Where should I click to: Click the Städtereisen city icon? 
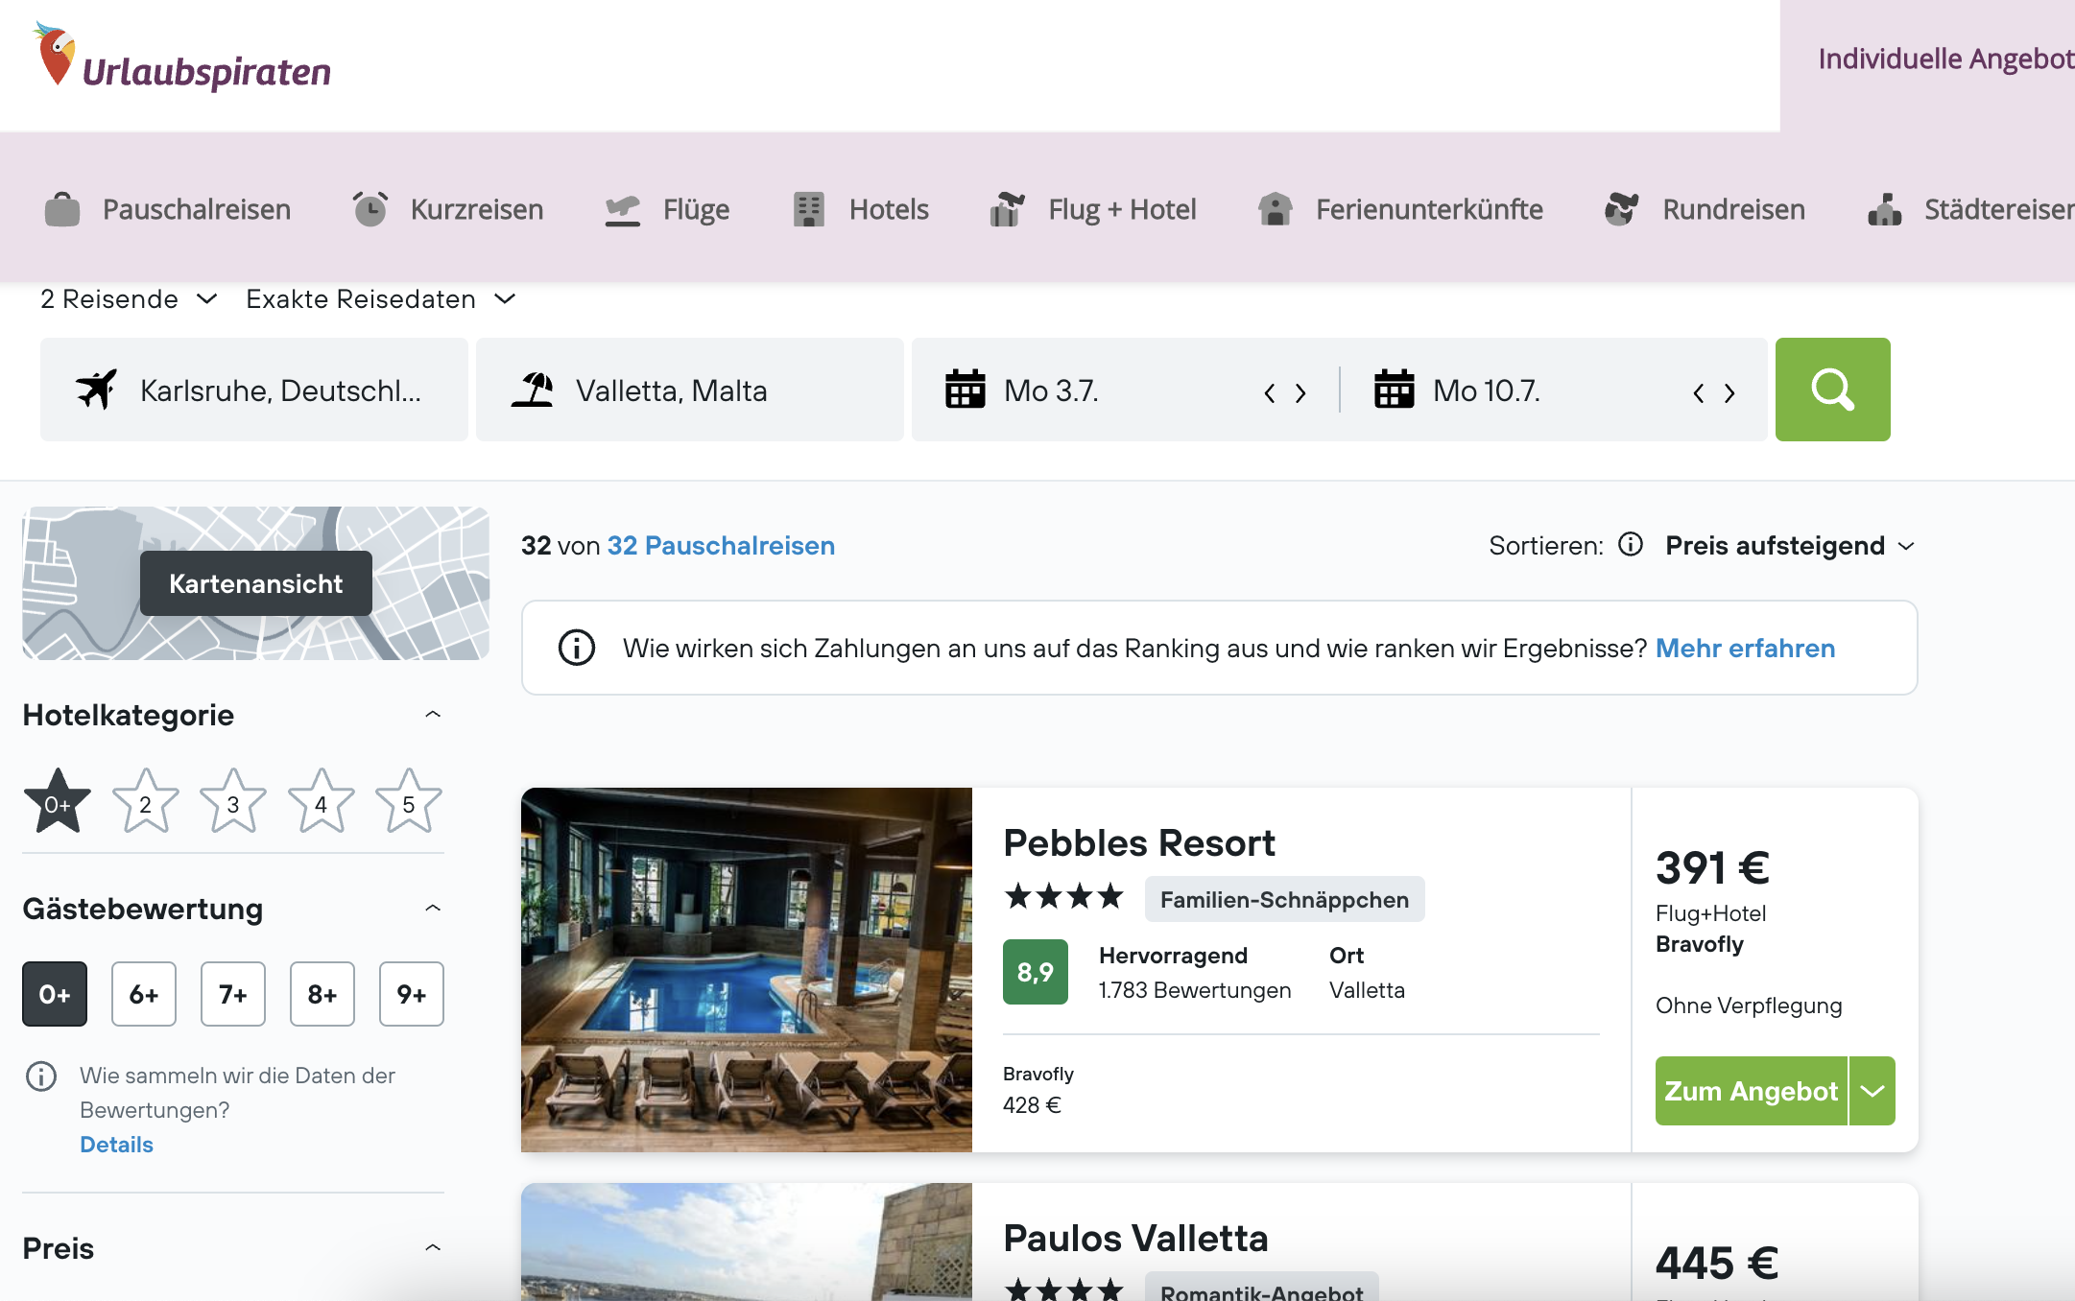pos(1885,209)
